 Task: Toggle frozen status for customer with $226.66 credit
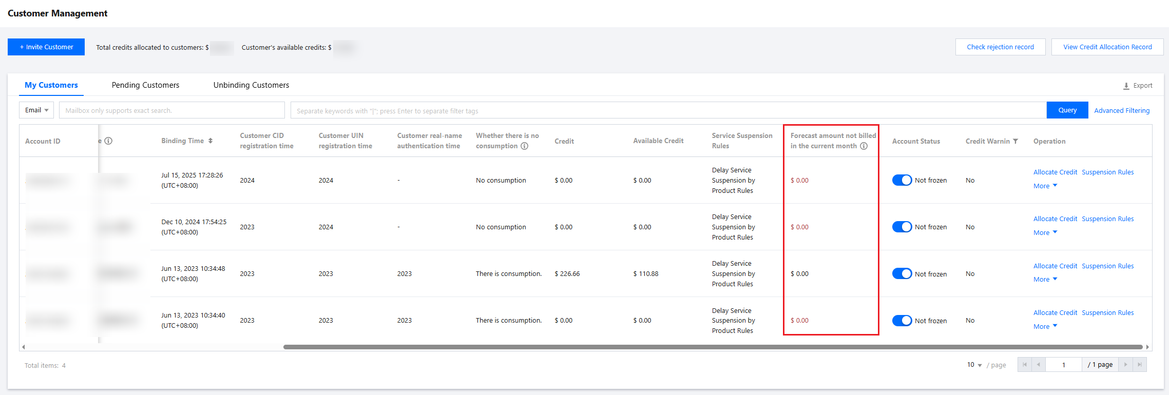tap(902, 273)
